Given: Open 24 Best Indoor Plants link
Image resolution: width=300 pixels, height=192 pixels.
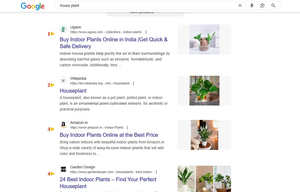Looking at the screenshot, I should pos(108,183).
